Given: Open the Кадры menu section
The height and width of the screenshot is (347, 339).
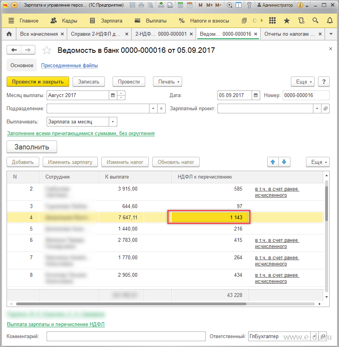Looking at the screenshot, I should pyautogui.click(x=64, y=21).
